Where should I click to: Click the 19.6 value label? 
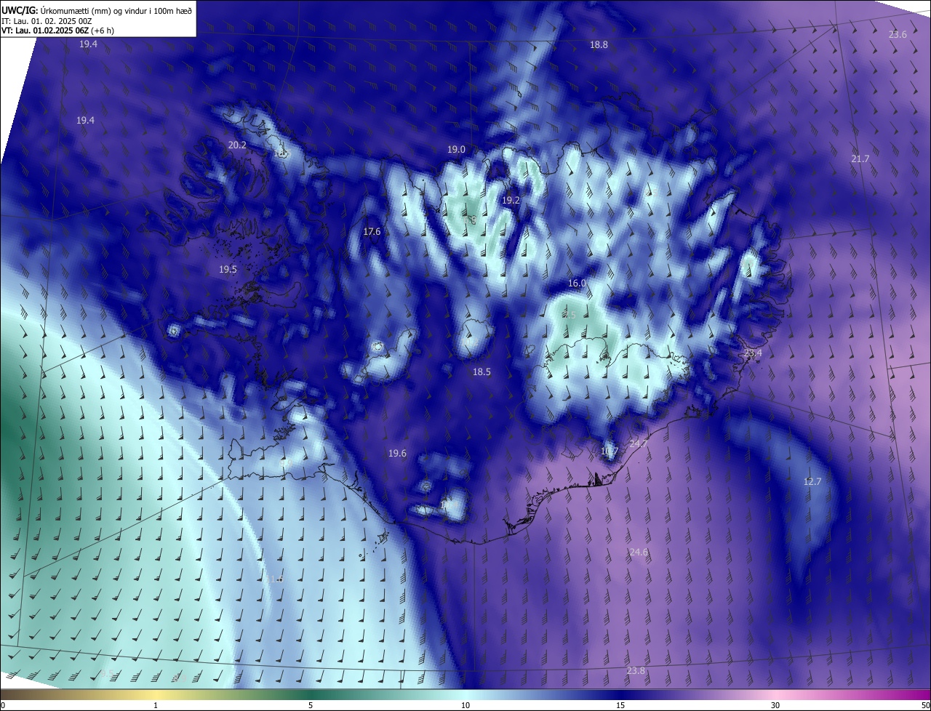tap(397, 454)
